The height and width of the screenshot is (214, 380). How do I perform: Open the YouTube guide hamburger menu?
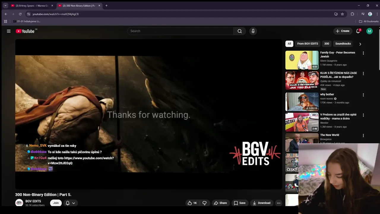coord(9,31)
